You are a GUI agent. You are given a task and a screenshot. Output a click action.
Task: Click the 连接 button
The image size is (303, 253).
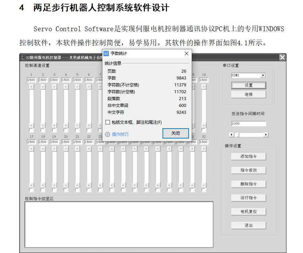pos(248,95)
